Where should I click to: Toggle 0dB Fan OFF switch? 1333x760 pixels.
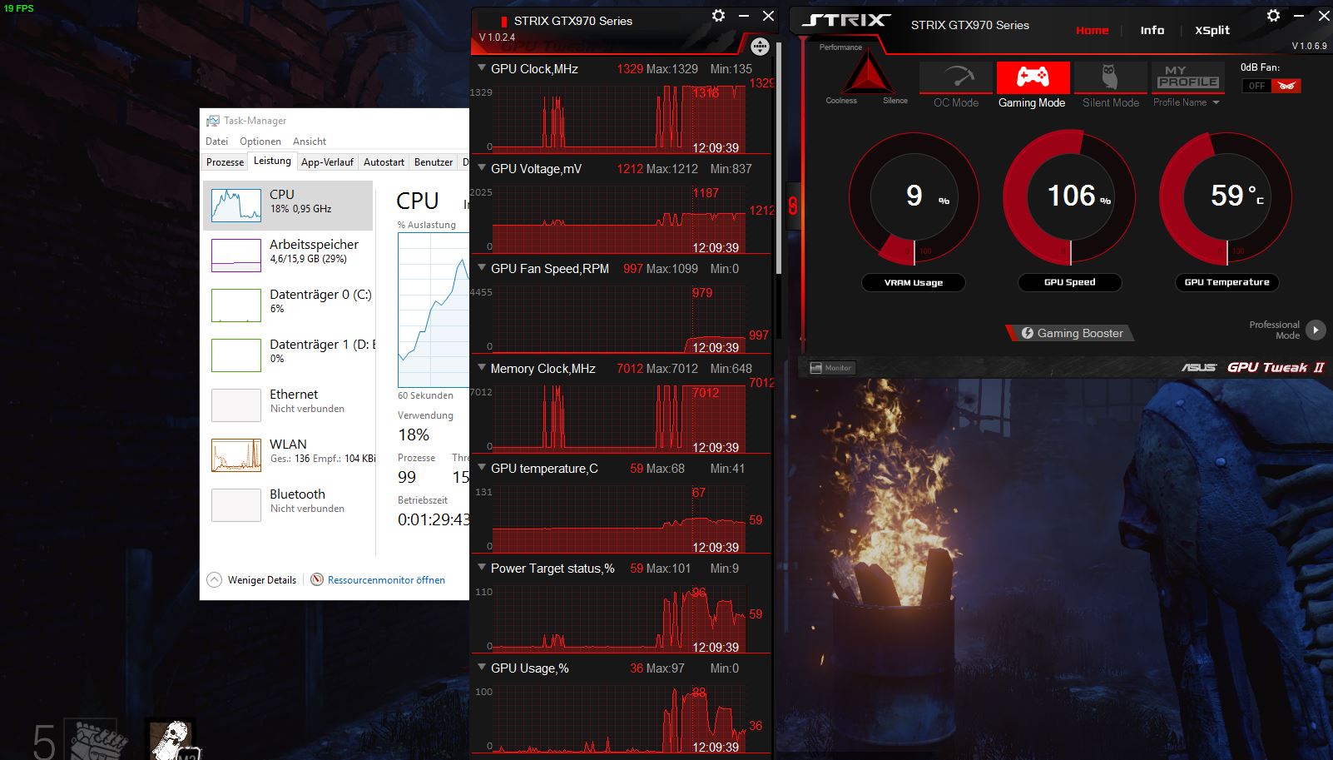tap(1271, 86)
